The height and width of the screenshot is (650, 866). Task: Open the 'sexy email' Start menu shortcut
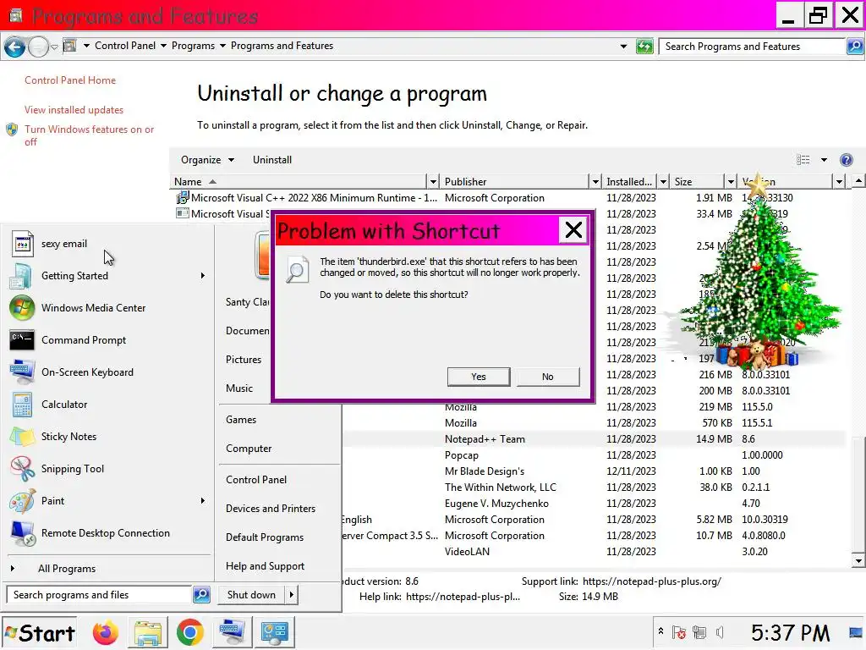click(x=64, y=244)
